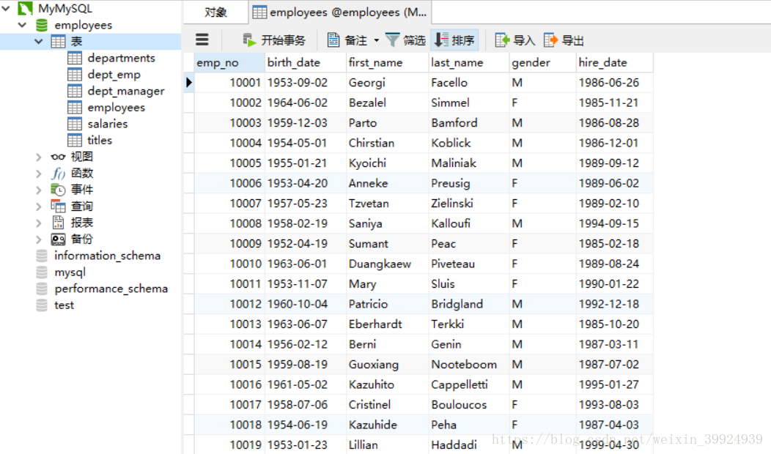Click the 备注 memo button
Image resolution: width=771 pixels, height=454 pixels.
click(347, 40)
